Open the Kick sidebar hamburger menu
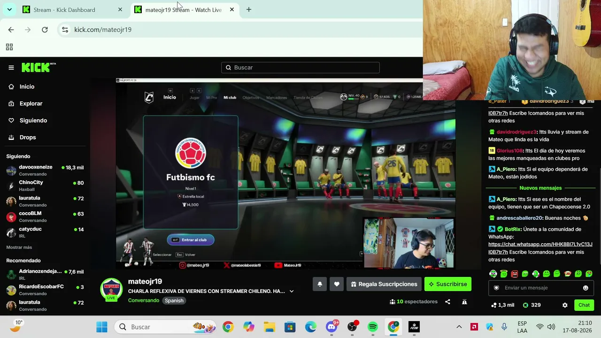Screen dimensions: 601x338 11,68
